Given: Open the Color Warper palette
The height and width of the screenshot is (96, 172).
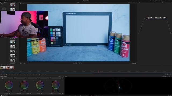Looking at the screenshot, I should coord(21,75).
